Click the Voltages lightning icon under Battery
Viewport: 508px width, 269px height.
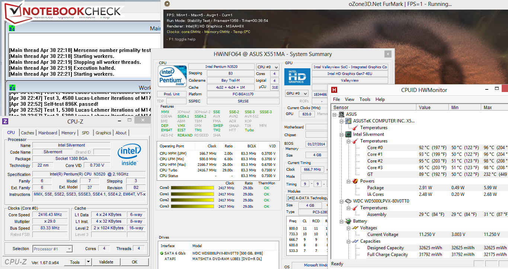click(x=355, y=228)
